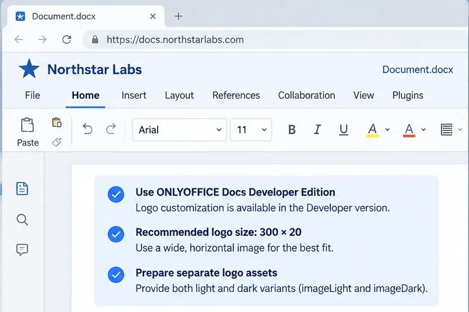Toggle bold formatting
Viewport: 469px width, 312px height.
coord(292,130)
